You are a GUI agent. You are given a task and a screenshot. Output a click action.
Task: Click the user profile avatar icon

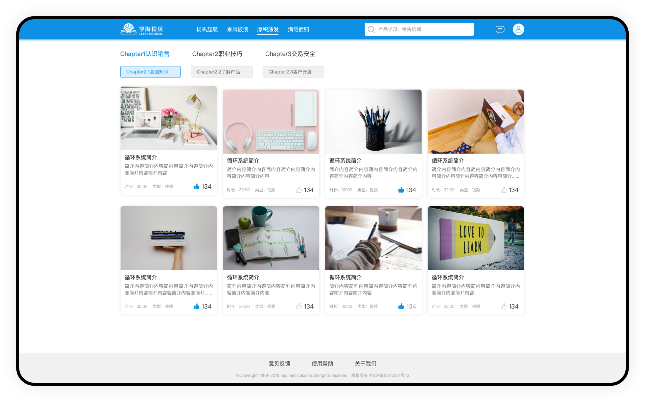518,29
